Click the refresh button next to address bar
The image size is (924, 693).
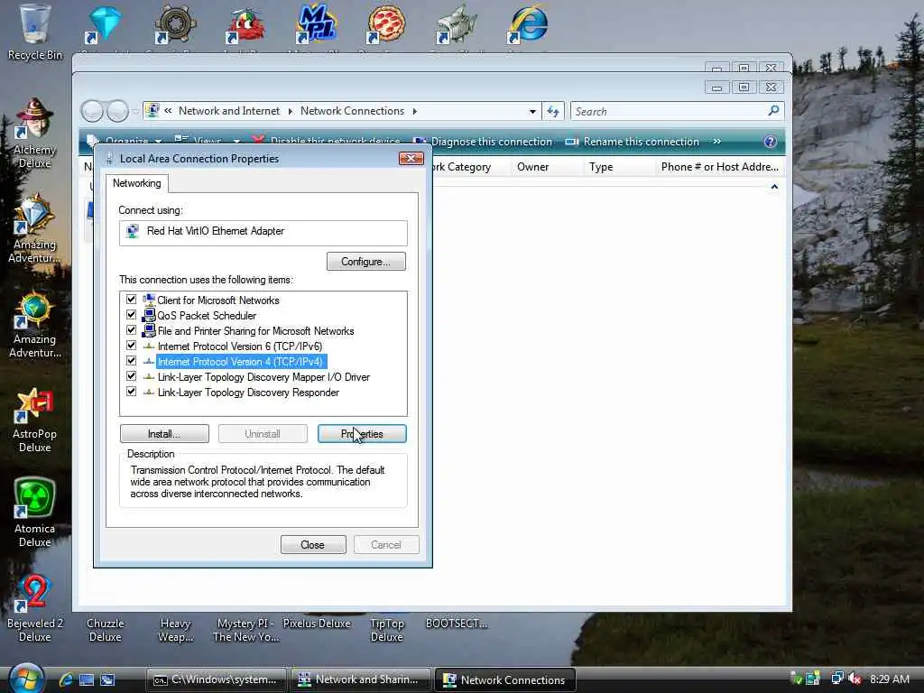[553, 111]
